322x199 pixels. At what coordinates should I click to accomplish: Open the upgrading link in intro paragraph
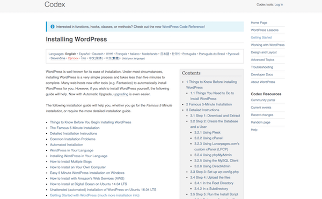coord(121,94)
